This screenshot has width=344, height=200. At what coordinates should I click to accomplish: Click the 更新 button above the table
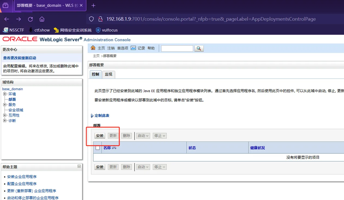(x=113, y=136)
